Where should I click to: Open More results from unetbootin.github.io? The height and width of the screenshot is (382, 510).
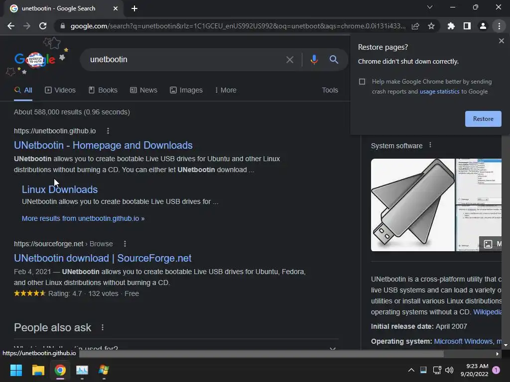click(x=83, y=219)
